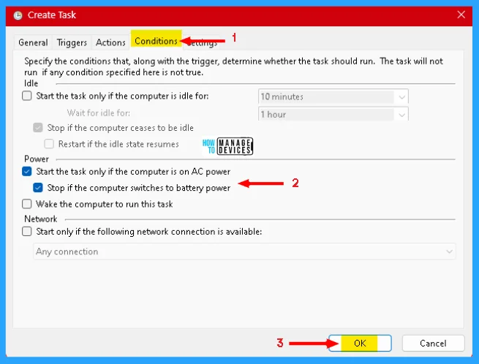Go to the Actions tab
Image resolution: width=479 pixels, height=364 pixels.
(110, 42)
